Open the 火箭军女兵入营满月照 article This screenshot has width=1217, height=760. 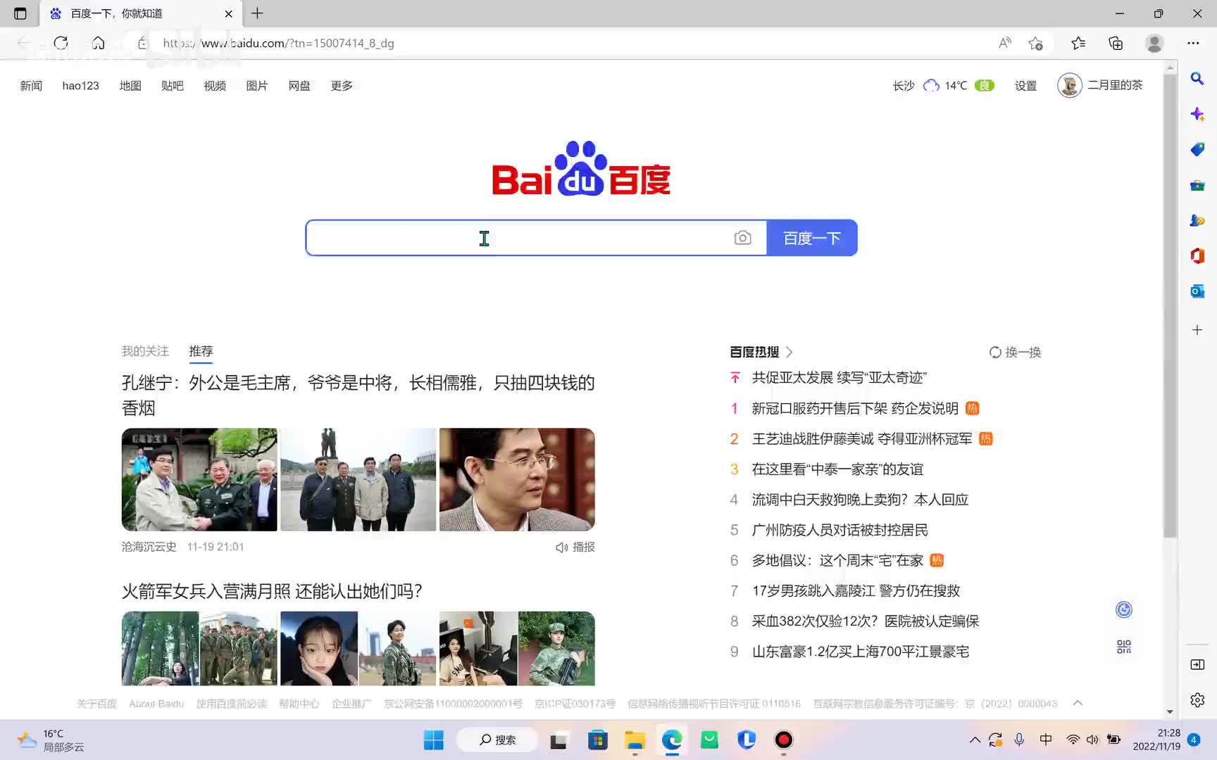pos(272,591)
